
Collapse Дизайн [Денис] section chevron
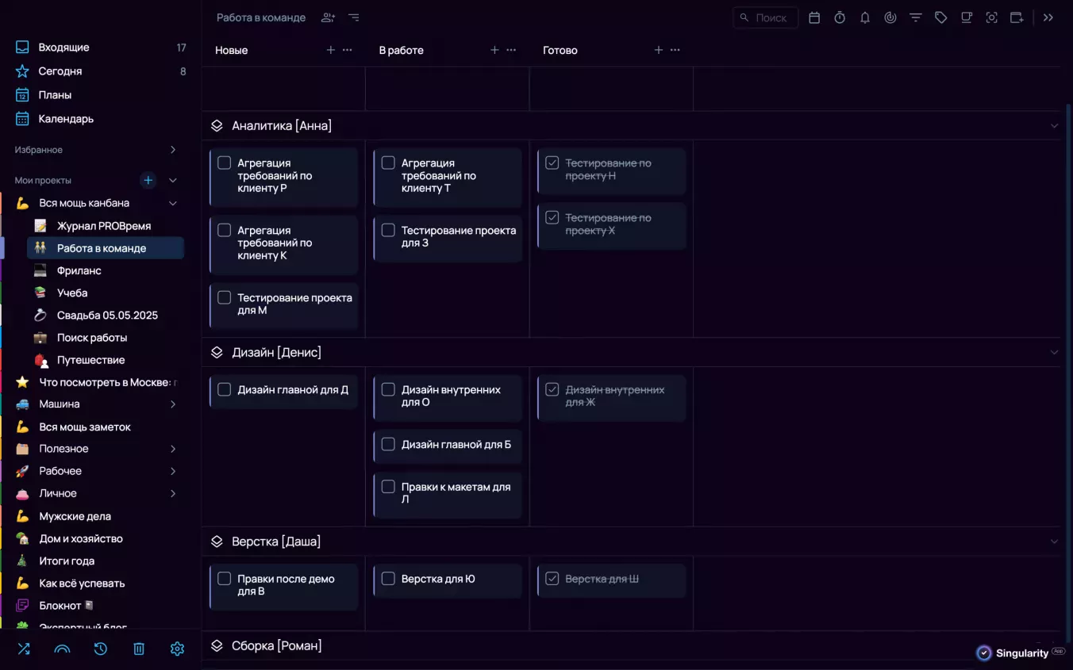coord(1054,352)
